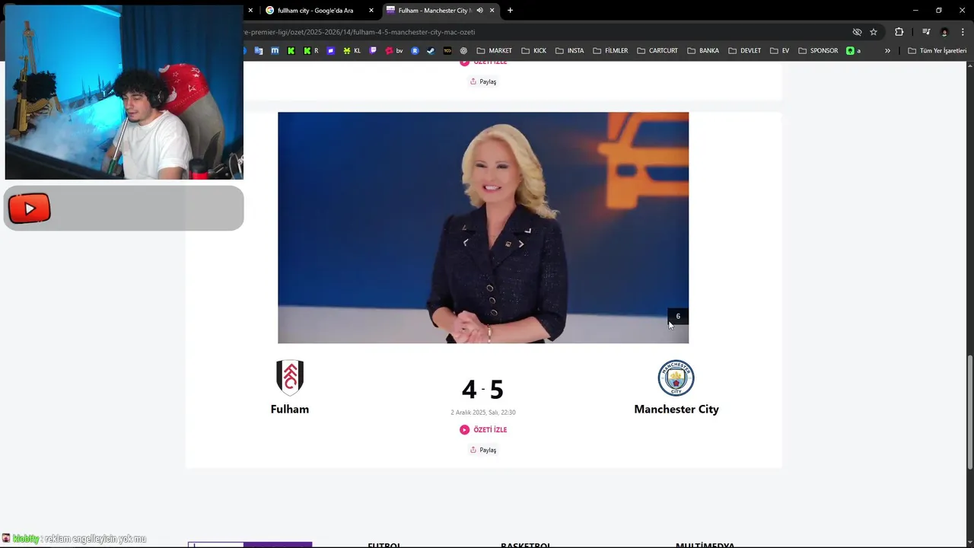Click the ad countdown box showing 6
This screenshot has width=974, height=548.
(x=678, y=317)
